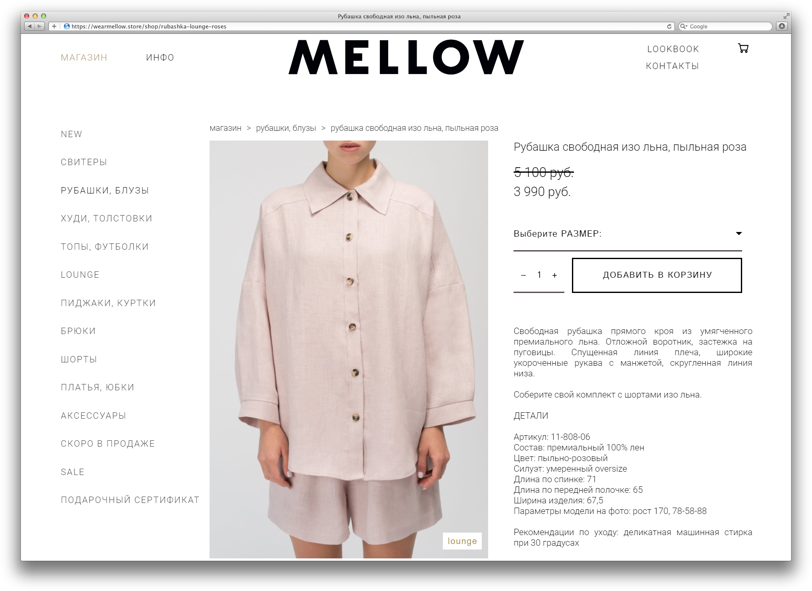Click the browser back arrow button
This screenshot has height=591, width=812.
pyautogui.click(x=30, y=26)
